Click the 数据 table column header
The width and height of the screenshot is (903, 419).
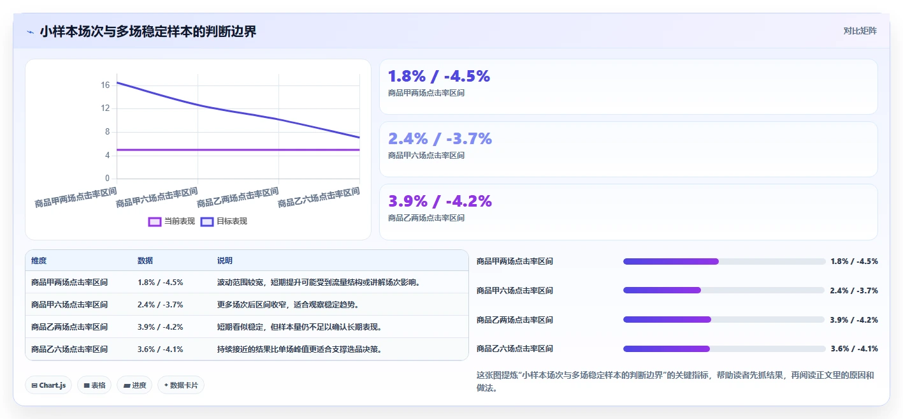click(x=145, y=261)
